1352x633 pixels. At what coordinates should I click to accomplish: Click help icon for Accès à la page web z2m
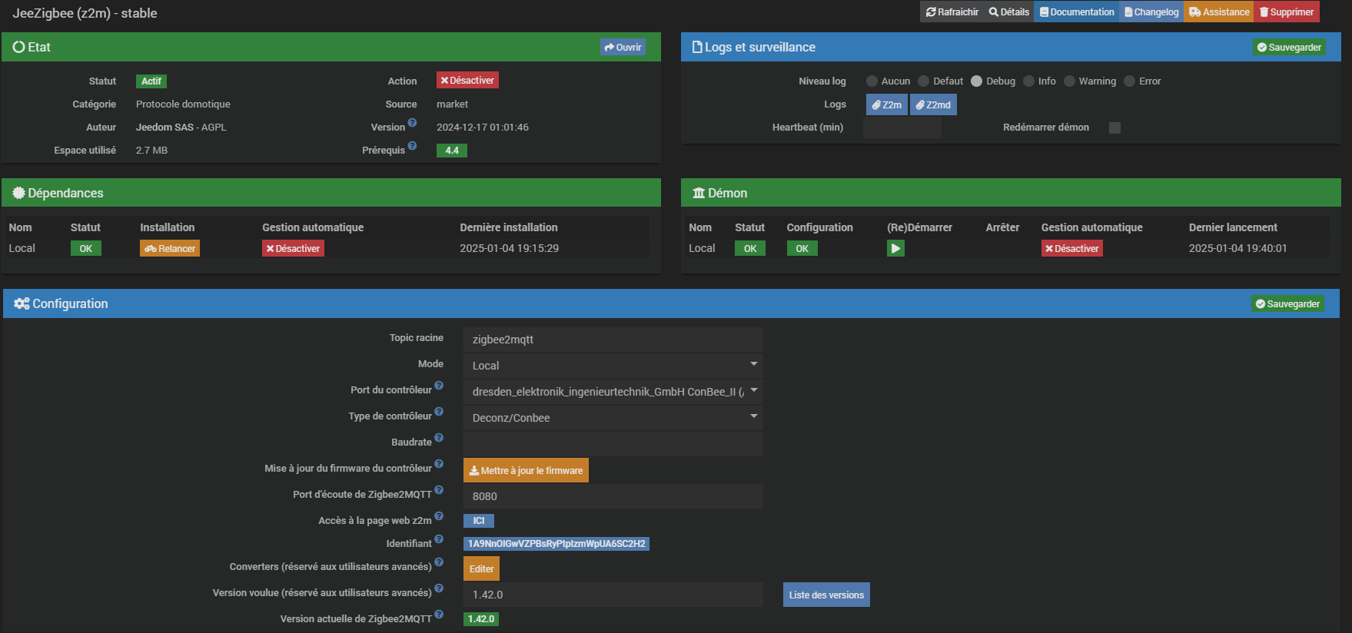[x=439, y=516]
